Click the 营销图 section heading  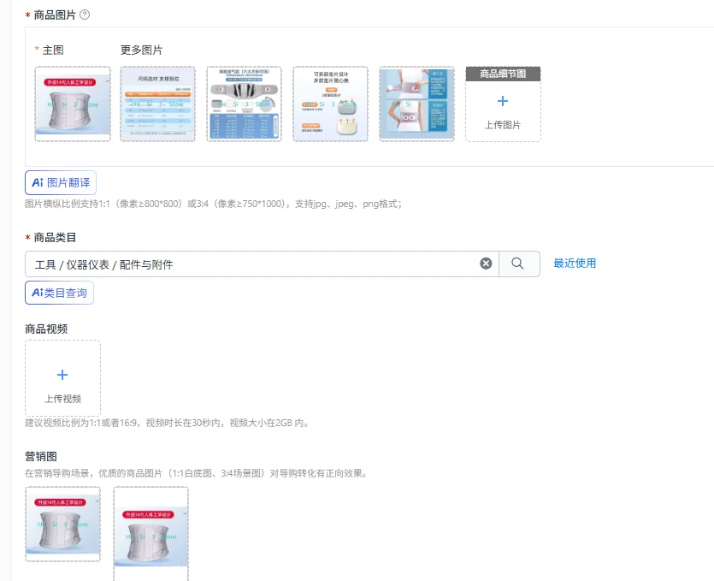[x=41, y=456]
